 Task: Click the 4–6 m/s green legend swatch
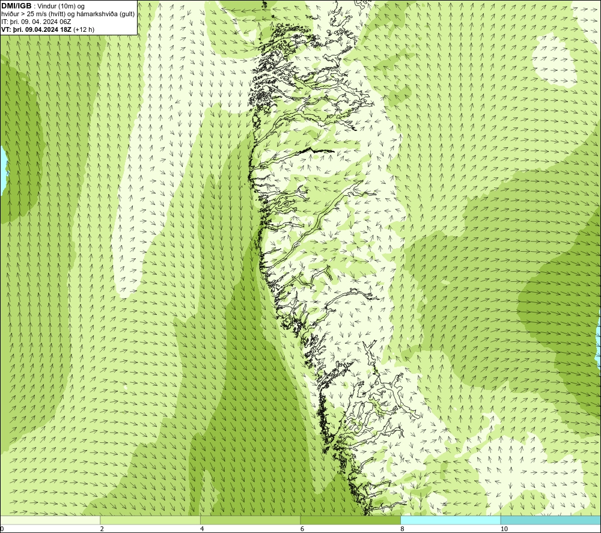250,520
